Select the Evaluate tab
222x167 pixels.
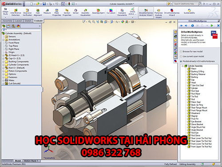coord(38,21)
